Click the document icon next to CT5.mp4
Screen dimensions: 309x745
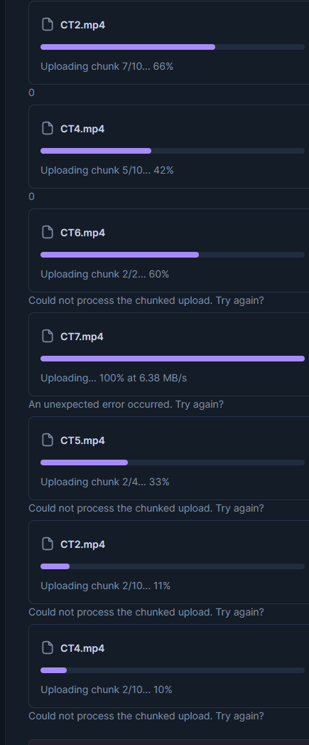(48, 440)
